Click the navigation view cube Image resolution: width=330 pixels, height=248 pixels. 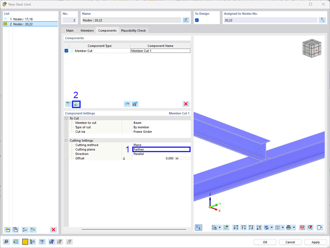[312, 48]
